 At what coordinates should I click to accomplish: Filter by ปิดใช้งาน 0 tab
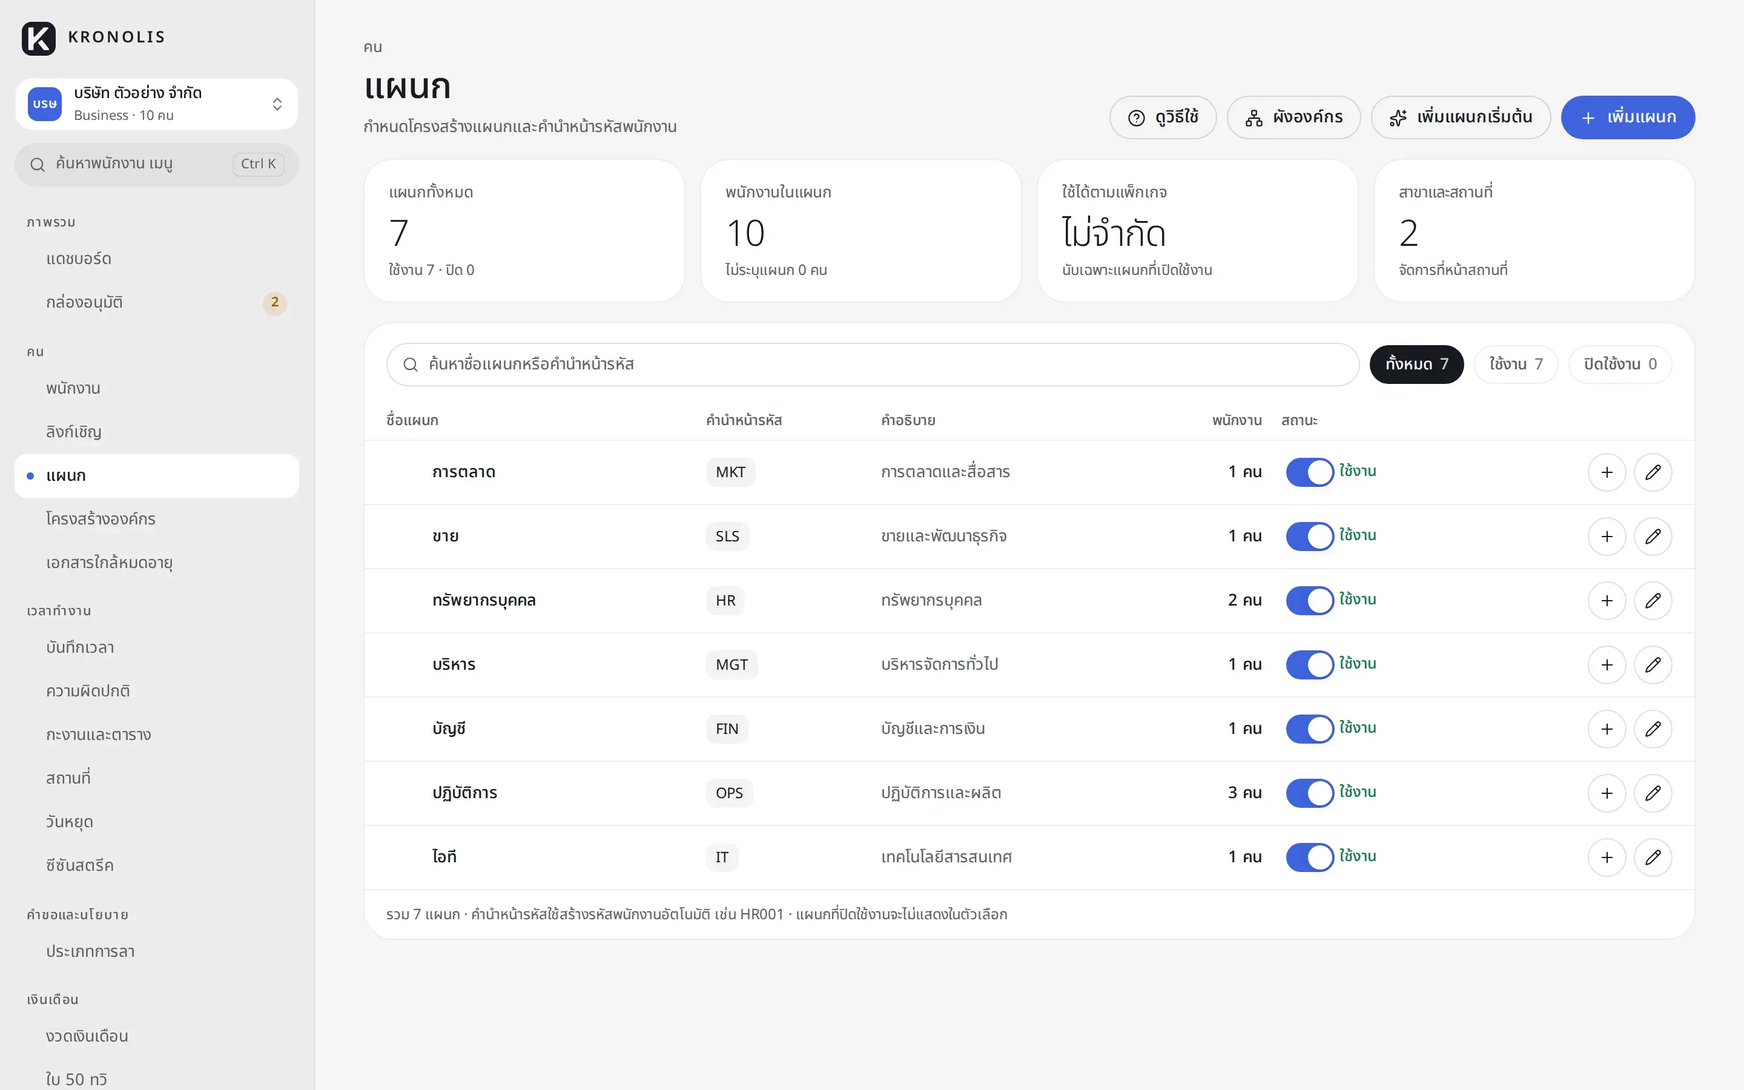coord(1619,364)
